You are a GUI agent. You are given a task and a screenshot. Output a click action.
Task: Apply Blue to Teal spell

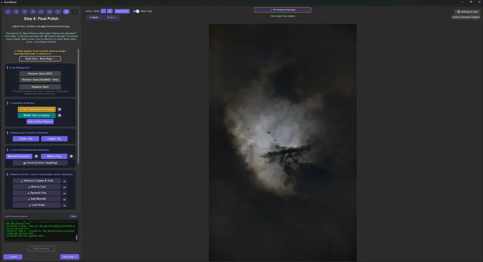point(37,187)
